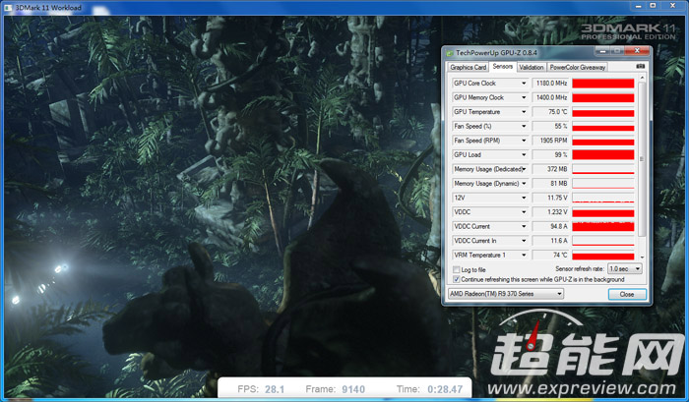689x402 pixels.
Task: Click the Frame 9140 counter
Action: [336, 389]
